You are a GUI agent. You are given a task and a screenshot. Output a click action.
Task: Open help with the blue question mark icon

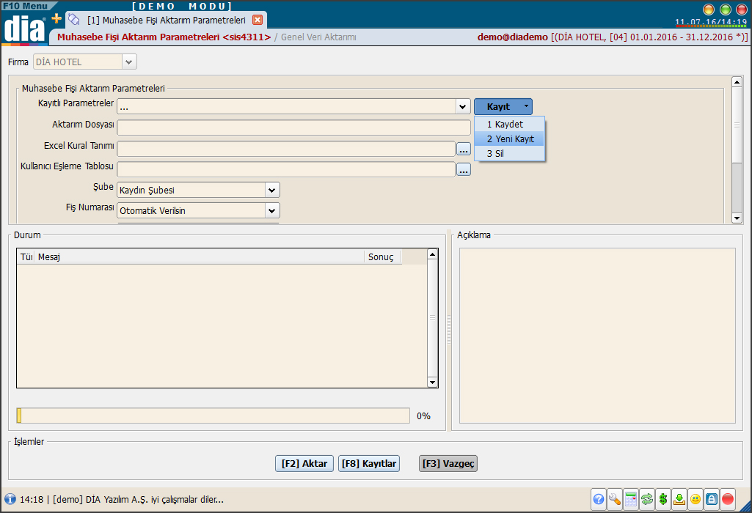tap(599, 500)
